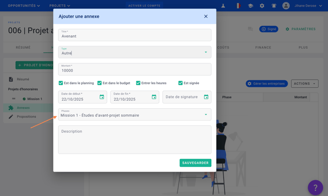Open the settings gear in top bar

click(x=262, y=6)
